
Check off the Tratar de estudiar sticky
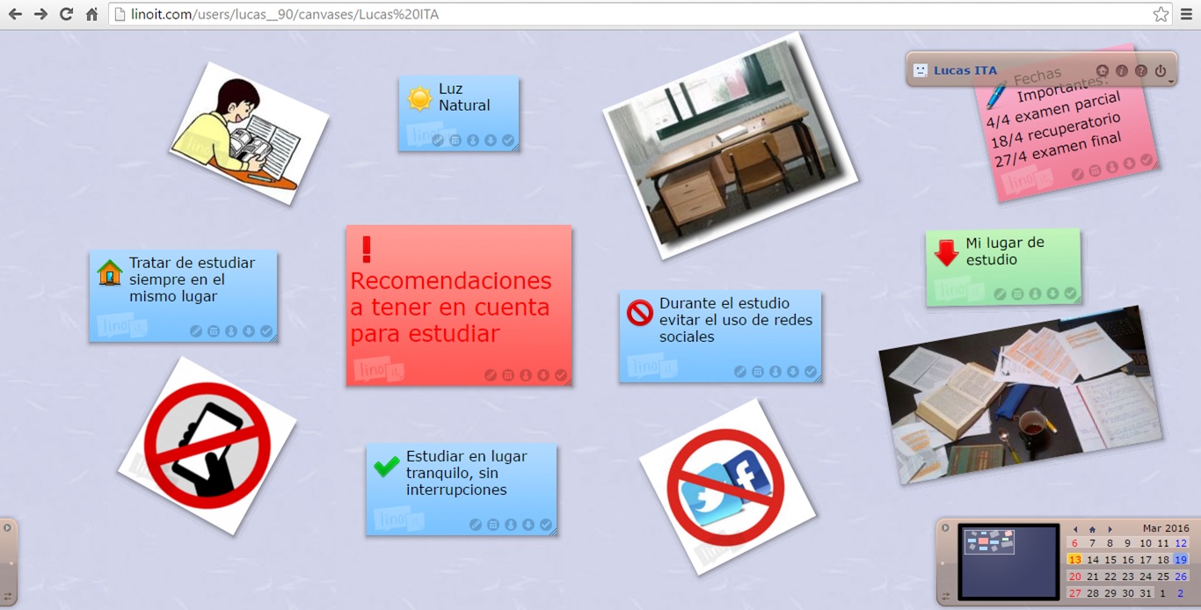pos(266,331)
